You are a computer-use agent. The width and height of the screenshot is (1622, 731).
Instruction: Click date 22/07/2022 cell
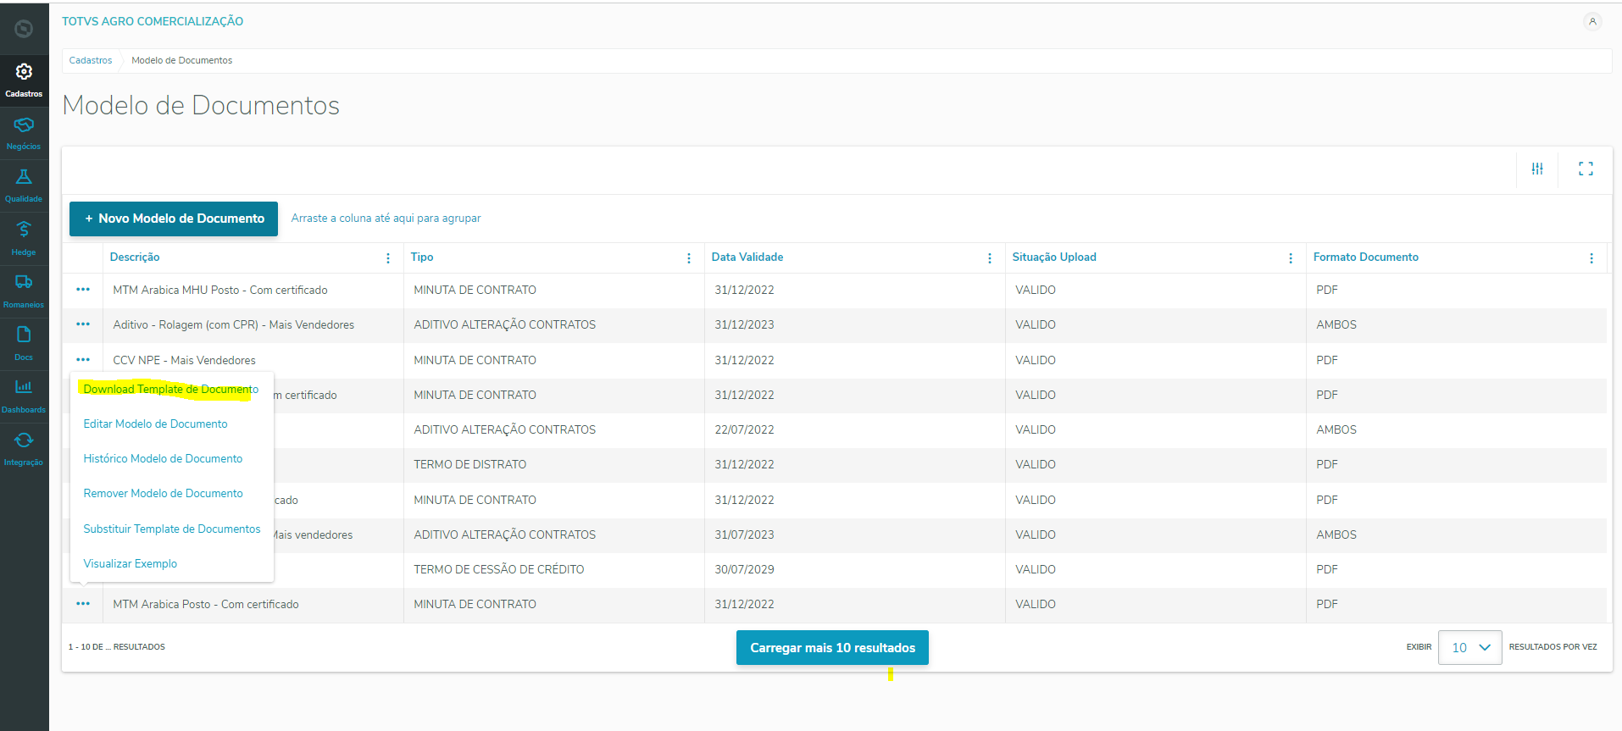tap(744, 429)
